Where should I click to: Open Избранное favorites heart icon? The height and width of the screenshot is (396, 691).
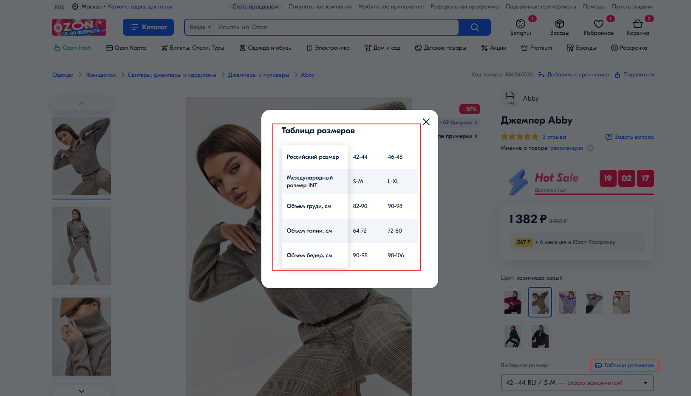coord(598,27)
